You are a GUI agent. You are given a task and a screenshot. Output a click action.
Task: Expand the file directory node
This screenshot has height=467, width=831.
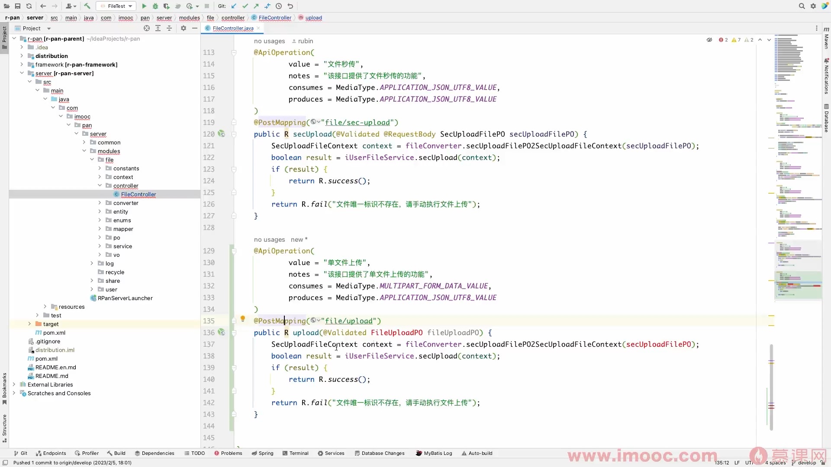point(99,160)
